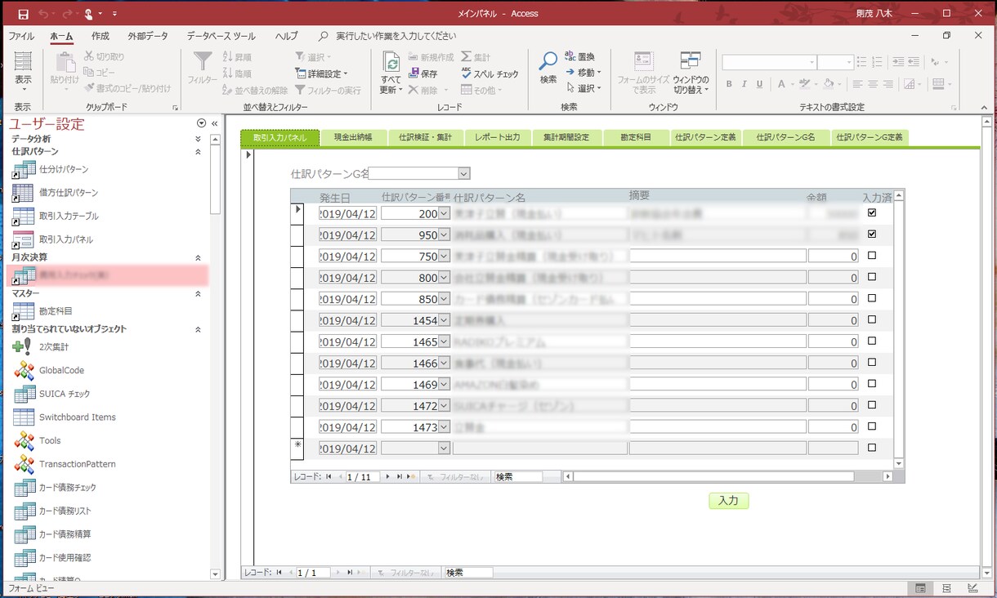Open 取引入力パネル form in navigation pane
The height and width of the screenshot is (598, 997).
pyautogui.click(x=53, y=239)
